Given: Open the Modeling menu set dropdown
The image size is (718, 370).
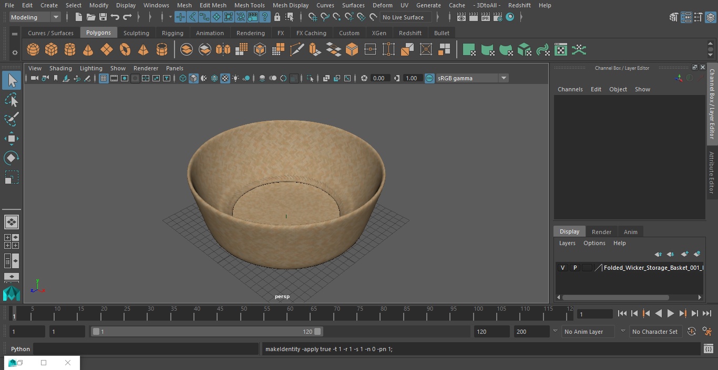Looking at the screenshot, I should (35, 17).
